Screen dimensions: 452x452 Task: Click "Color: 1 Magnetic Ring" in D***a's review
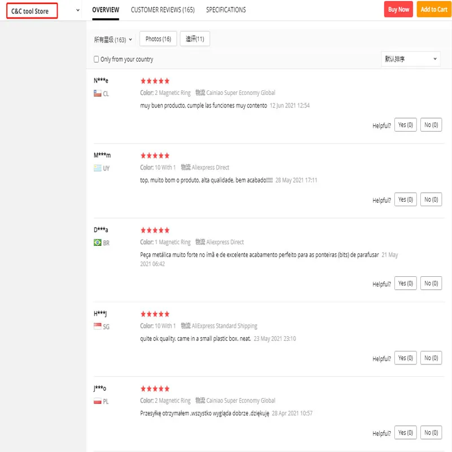coord(166,242)
